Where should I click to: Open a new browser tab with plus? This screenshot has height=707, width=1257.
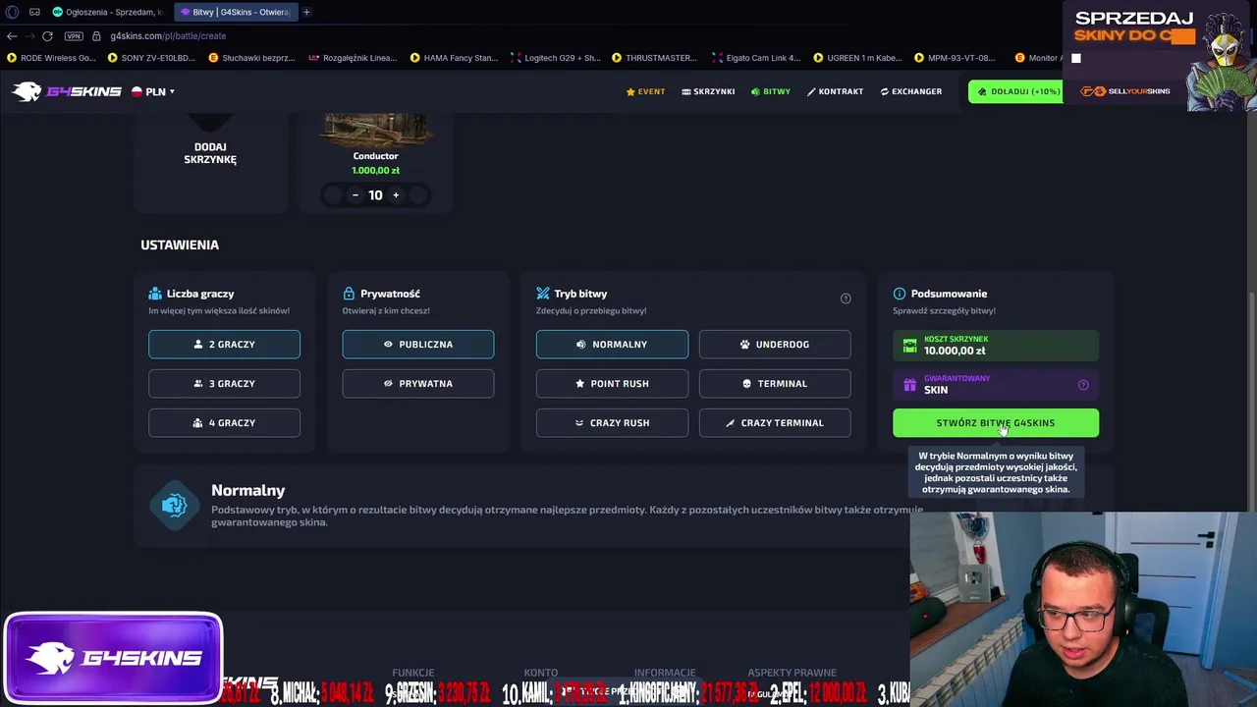click(x=306, y=12)
